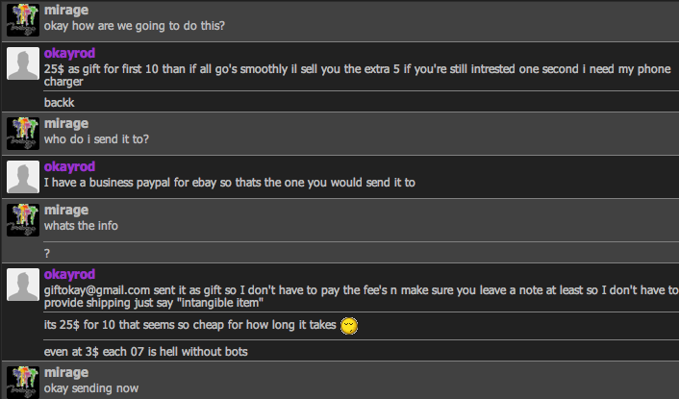Click the yellow smiley emoji after "how long it takes"
The image size is (679, 399).
point(350,327)
